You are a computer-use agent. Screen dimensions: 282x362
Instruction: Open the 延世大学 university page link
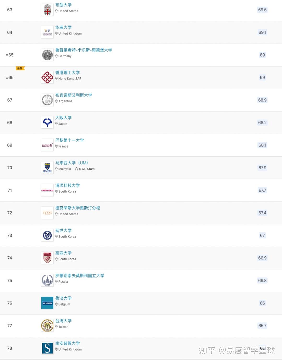click(63, 230)
